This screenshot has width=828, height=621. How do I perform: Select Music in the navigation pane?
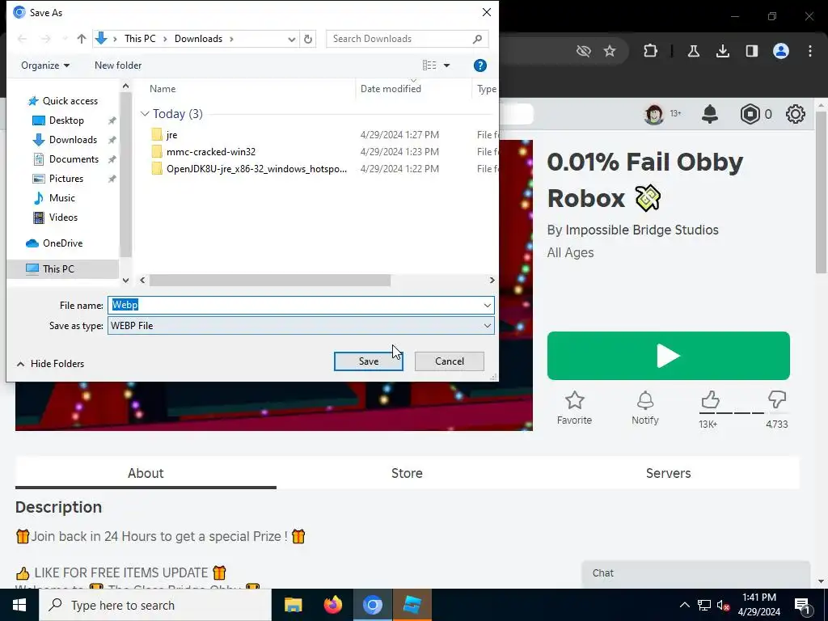pyautogui.click(x=61, y=198)
